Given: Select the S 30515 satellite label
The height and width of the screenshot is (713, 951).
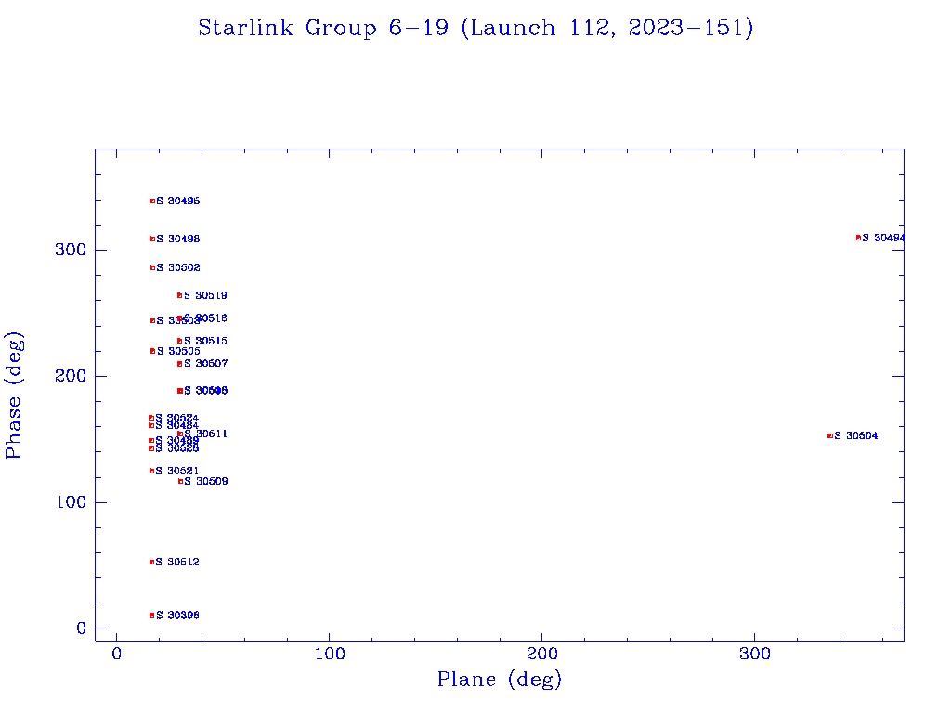Looking at the screenshot, I should [x=205, y=341].
